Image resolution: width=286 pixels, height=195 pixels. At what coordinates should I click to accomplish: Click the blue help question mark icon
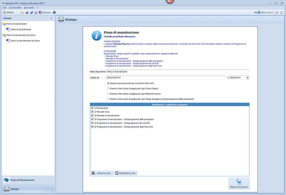(x=54, y=13)
